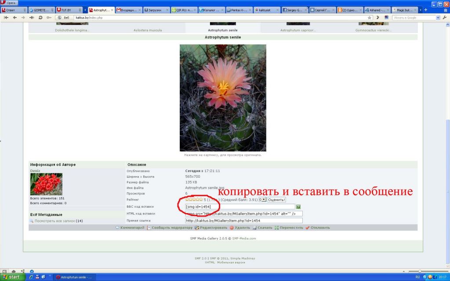
Task: Click the bookmark star in address bar
Action: coord(370,18)
